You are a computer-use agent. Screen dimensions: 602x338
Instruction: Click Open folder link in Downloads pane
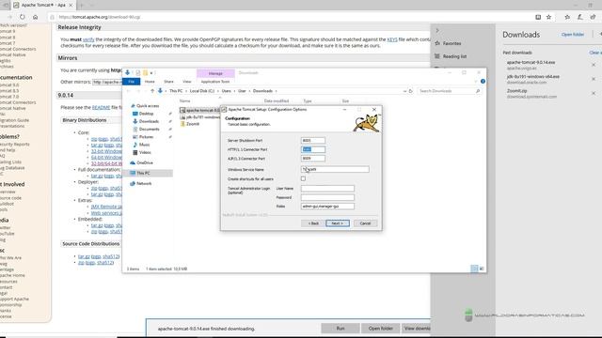click(573, 35)
